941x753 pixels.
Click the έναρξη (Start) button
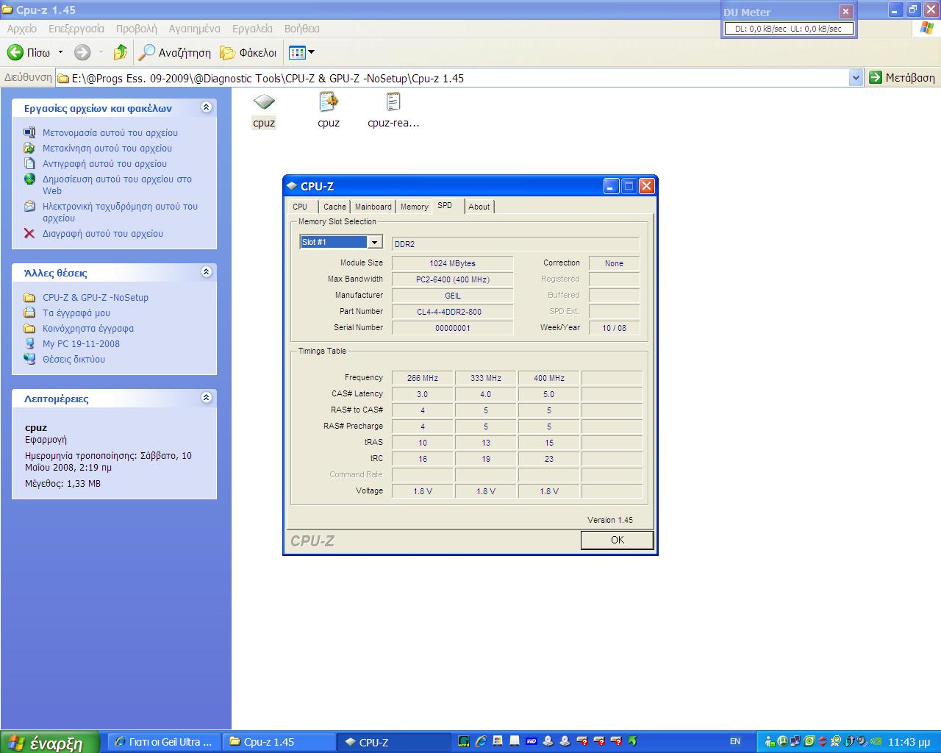tap(50, 742)
